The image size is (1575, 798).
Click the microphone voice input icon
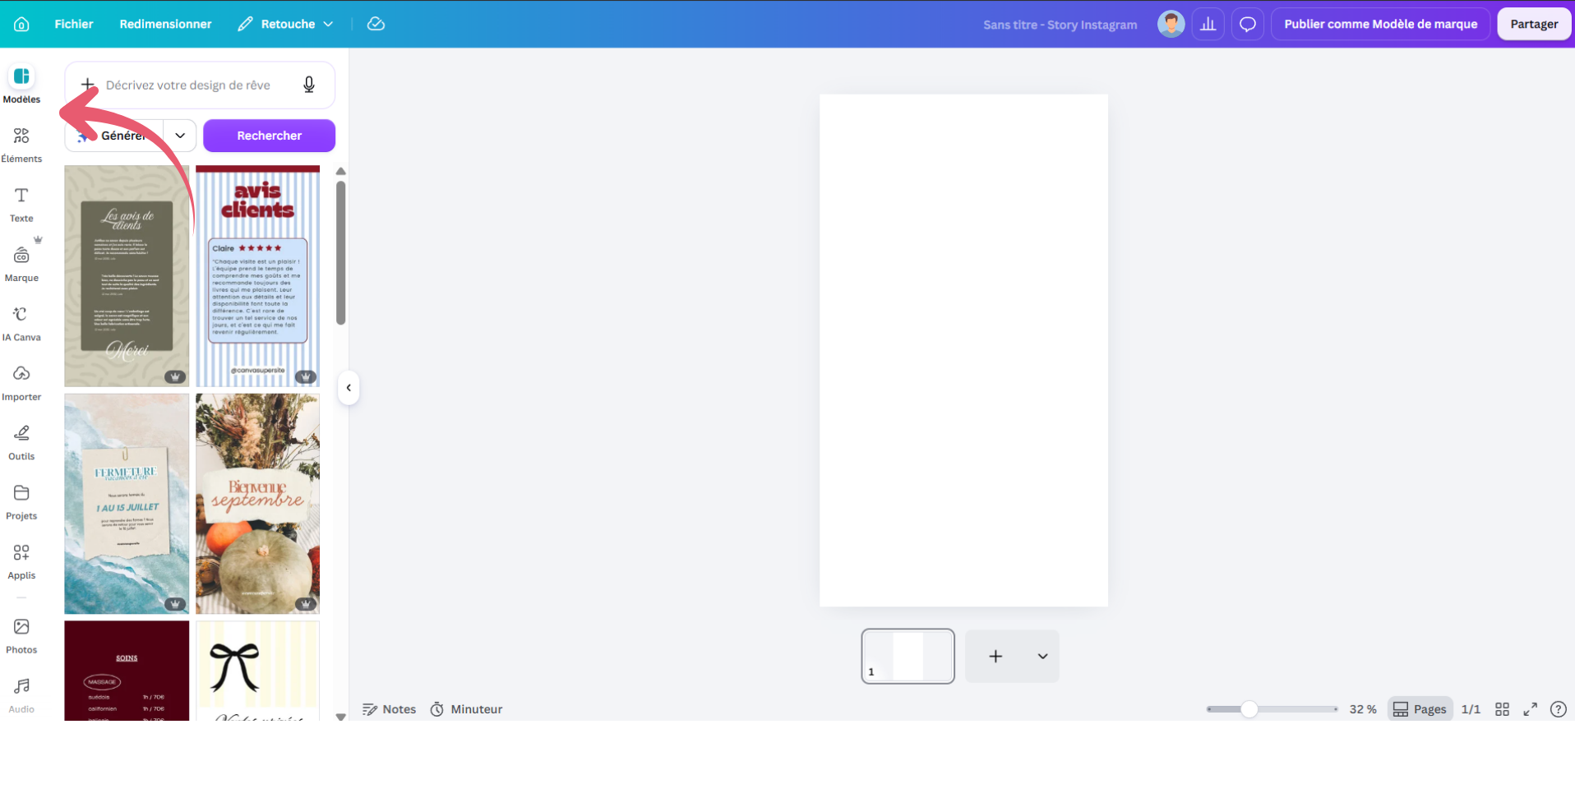pos(309,85)
